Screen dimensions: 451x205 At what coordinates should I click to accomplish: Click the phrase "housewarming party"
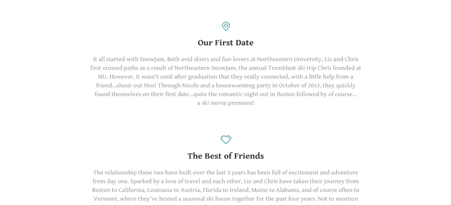click(x=243, y=86)
